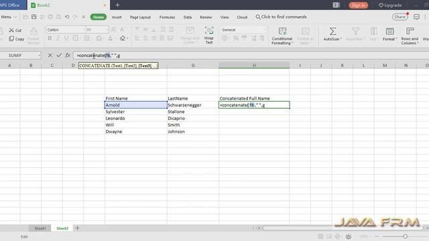Open the font size 11 dropdown
This screenshot has height=241, width=429.
pos(106,29)
